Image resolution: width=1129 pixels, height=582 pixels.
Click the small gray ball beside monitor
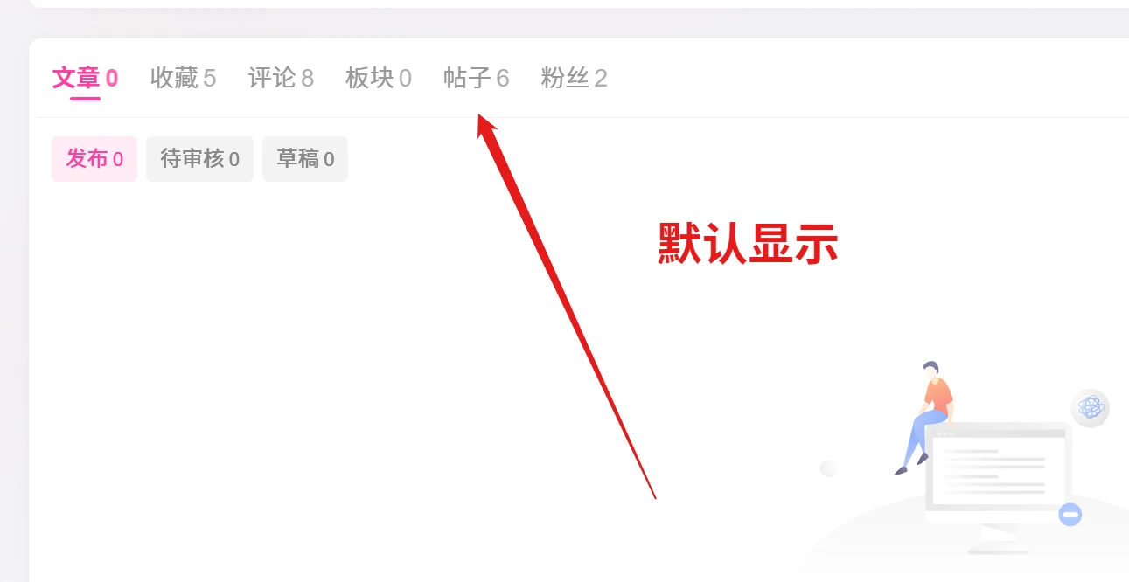(x=828, y=469)
